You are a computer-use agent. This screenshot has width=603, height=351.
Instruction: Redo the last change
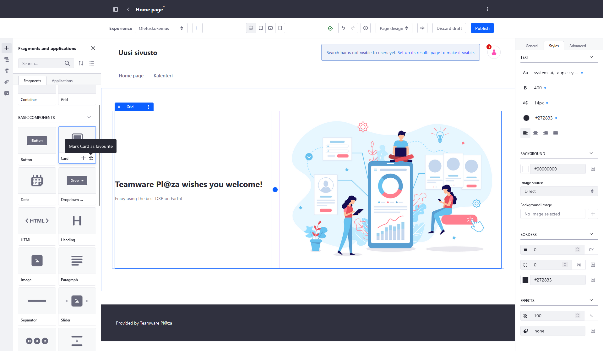353,28
